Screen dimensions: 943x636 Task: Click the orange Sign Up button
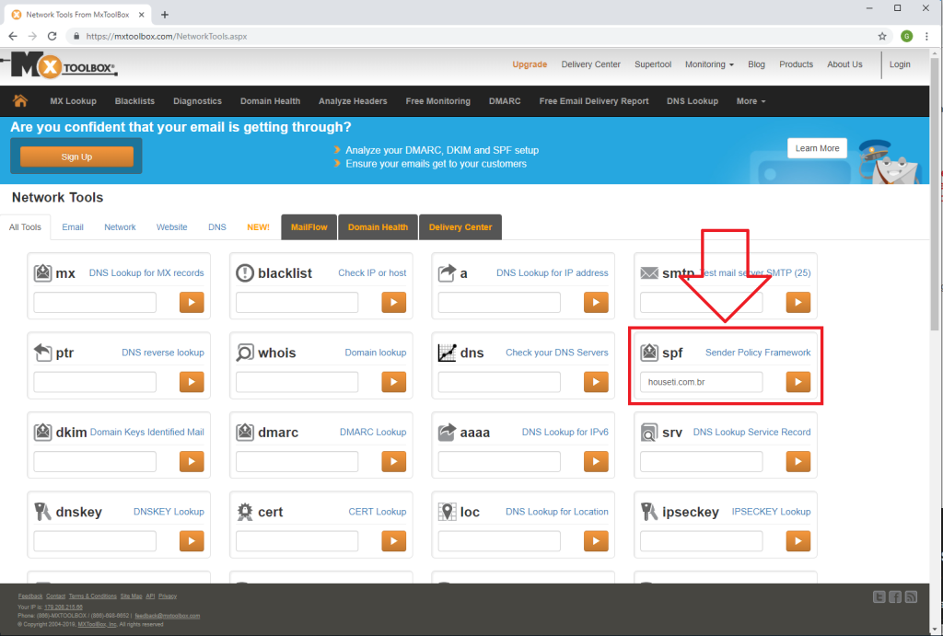tap(77, 156)
